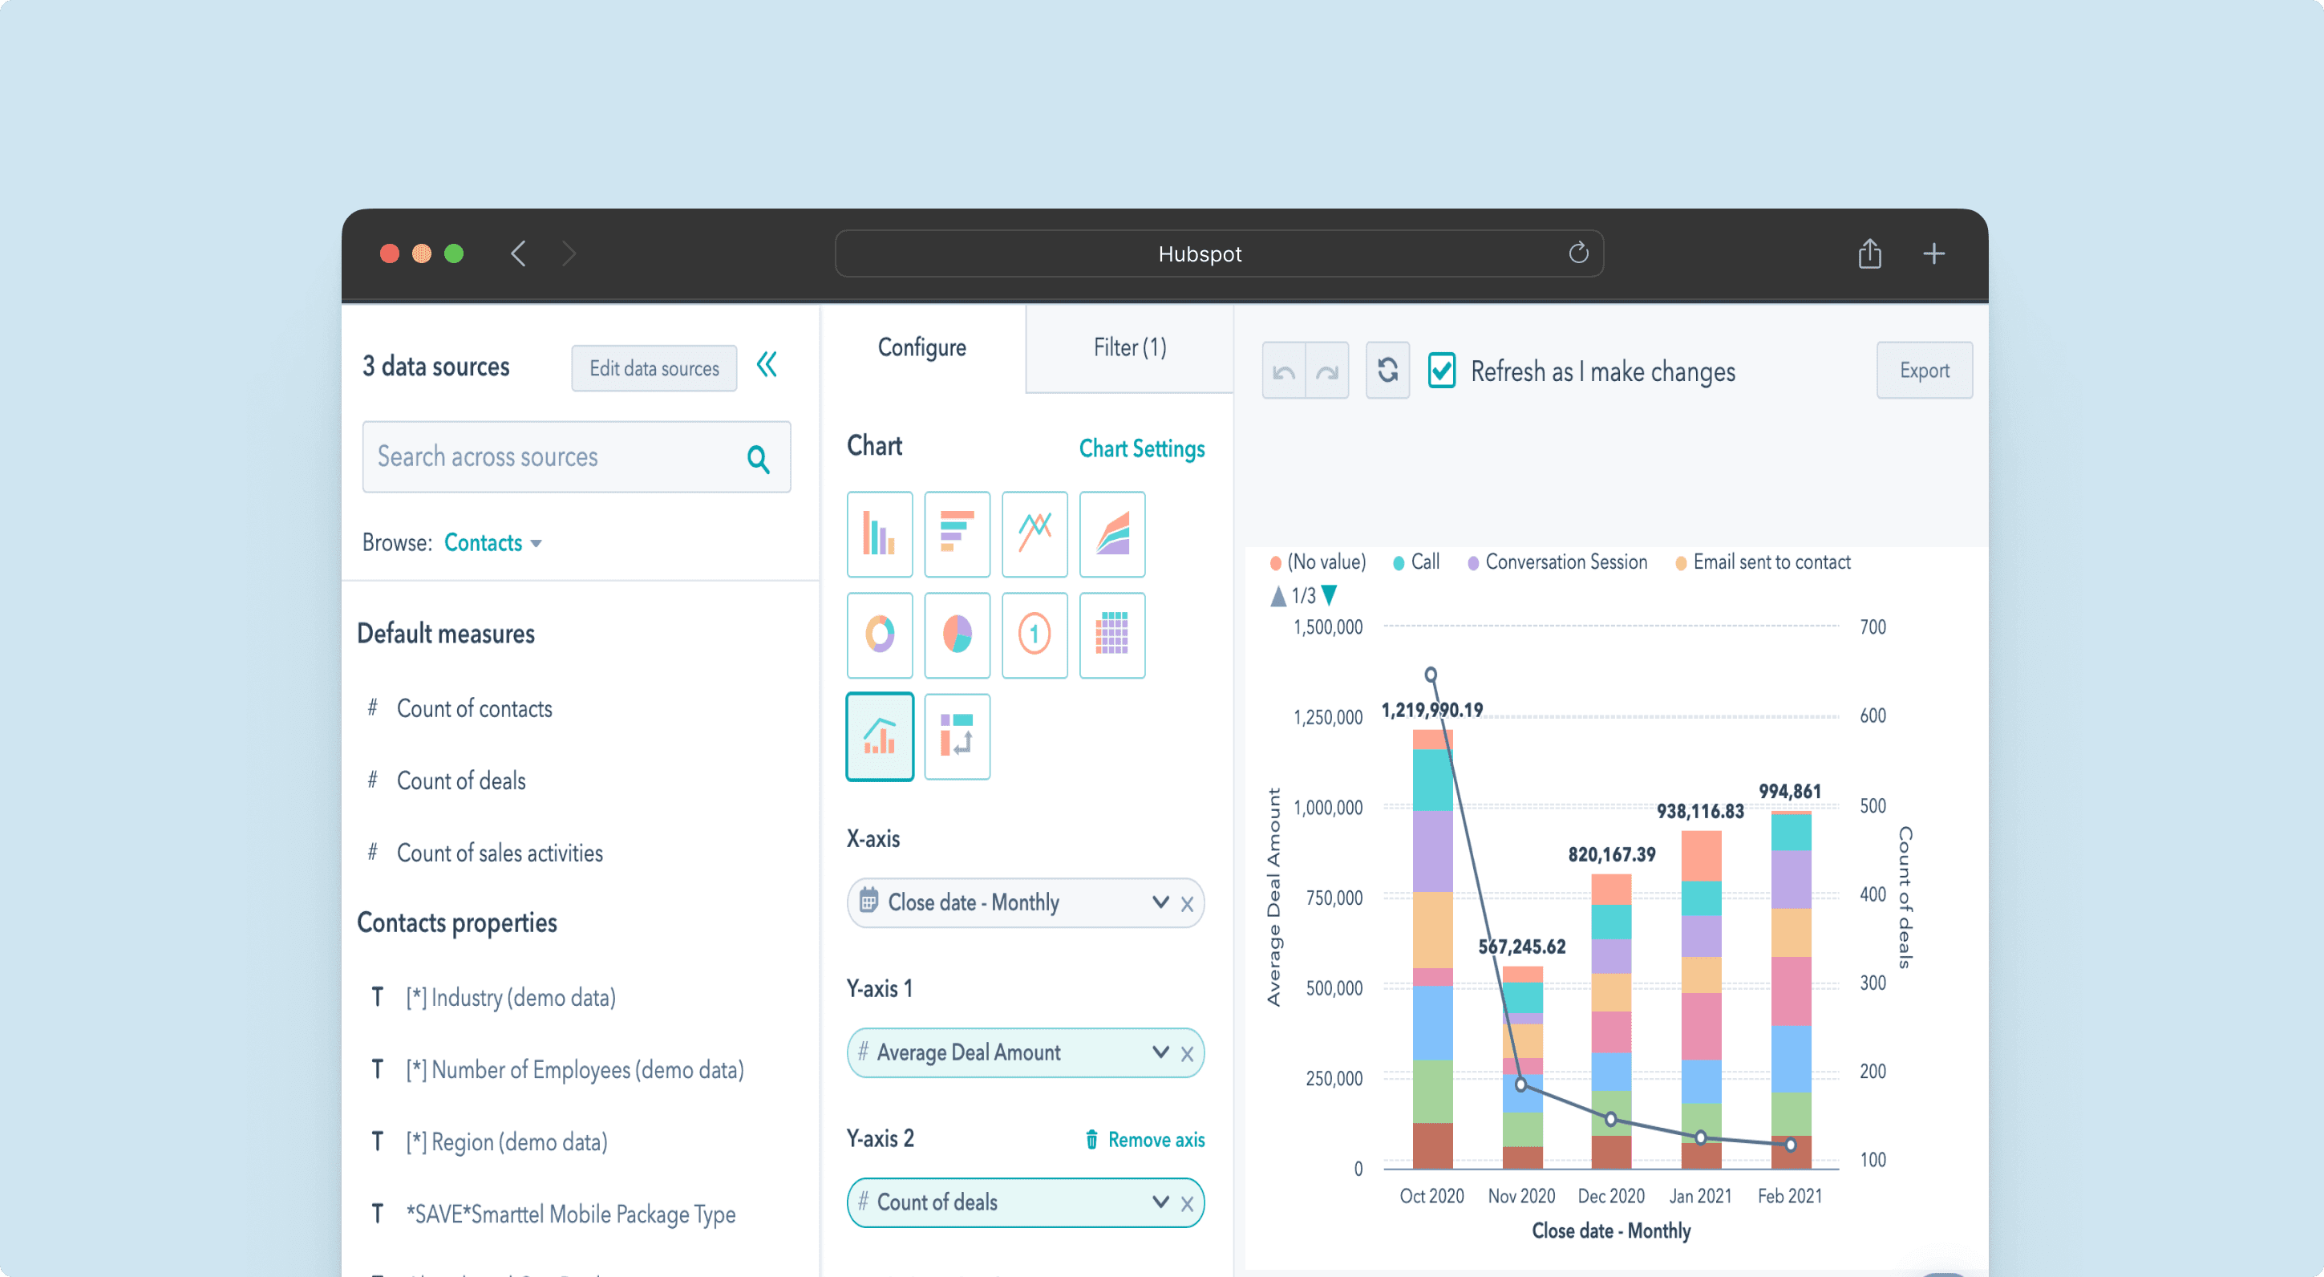Toggle the Call legend series
The image size is (2324, 1277).
[x=1415, y=562]
